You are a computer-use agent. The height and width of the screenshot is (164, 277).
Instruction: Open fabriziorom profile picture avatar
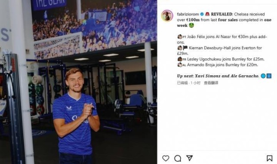[167, 16]
